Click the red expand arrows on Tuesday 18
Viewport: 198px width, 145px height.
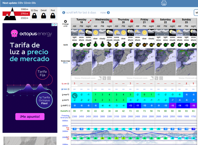point(89,21)
